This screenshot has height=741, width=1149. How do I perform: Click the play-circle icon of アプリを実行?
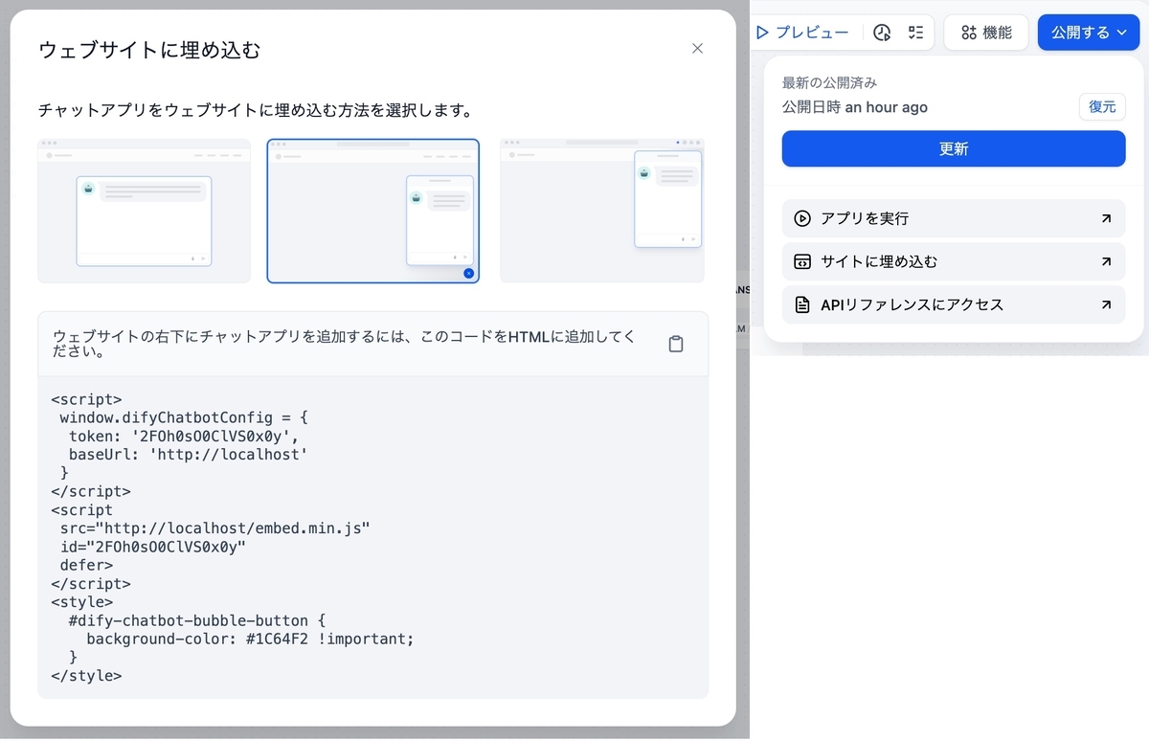coord(802,218)
